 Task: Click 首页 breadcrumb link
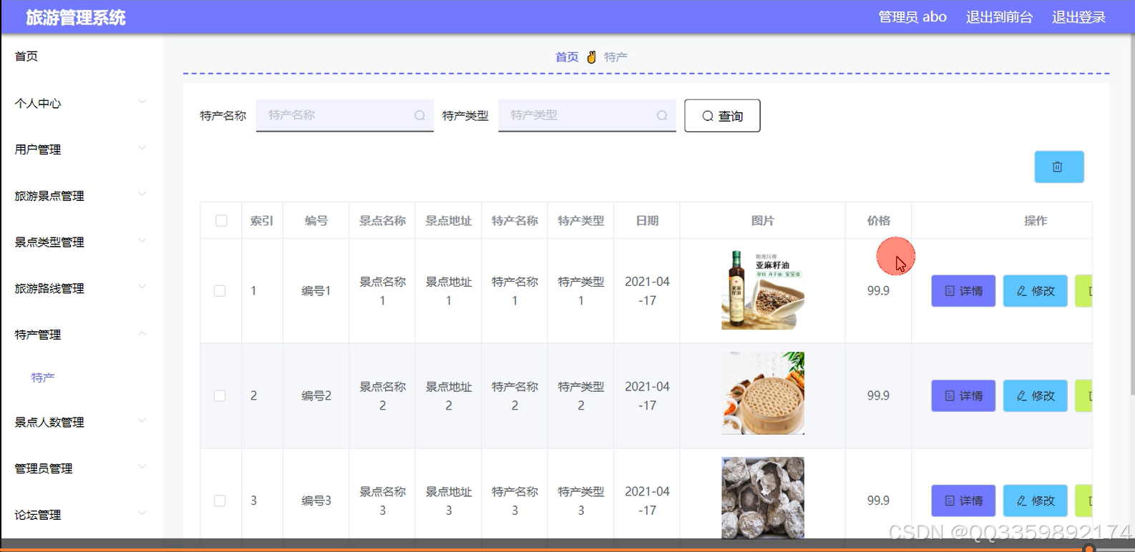point(567,57)
